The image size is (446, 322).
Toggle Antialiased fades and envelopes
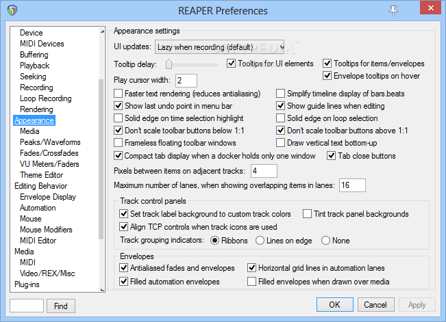click(123, 267)
